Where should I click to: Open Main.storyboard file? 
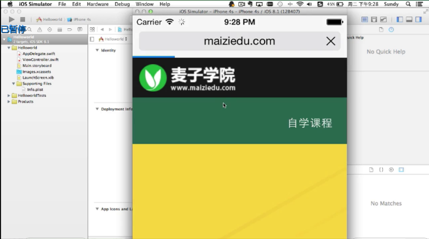click(x=37, y=66)
